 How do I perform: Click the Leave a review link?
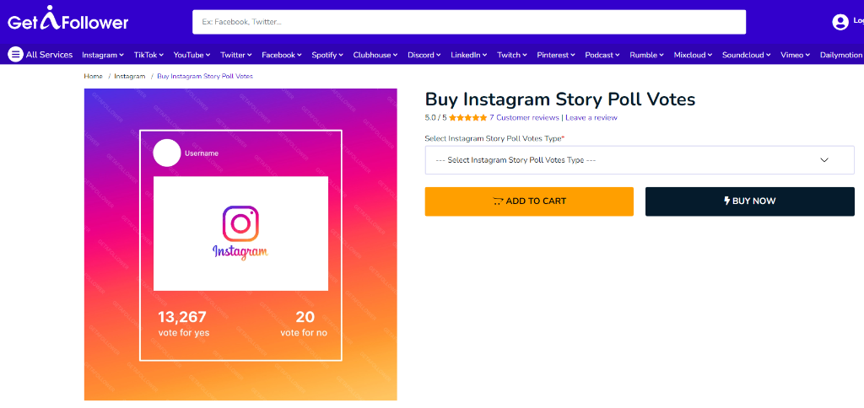[x=591, y=118]
